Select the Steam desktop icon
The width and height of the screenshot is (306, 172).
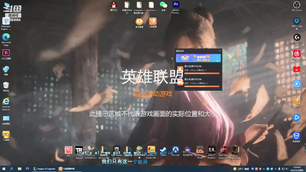[x=163, y=151]
